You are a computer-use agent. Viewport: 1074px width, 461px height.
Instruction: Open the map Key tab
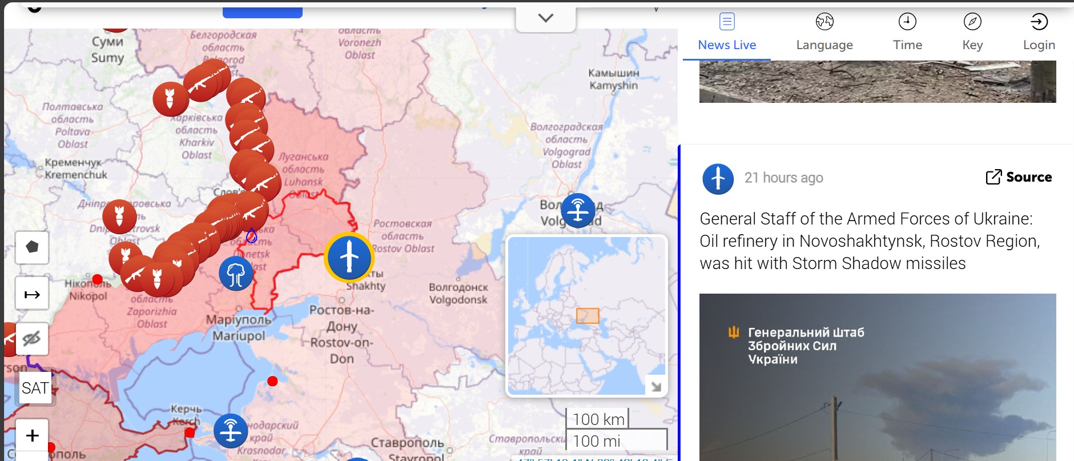[972, 33]
